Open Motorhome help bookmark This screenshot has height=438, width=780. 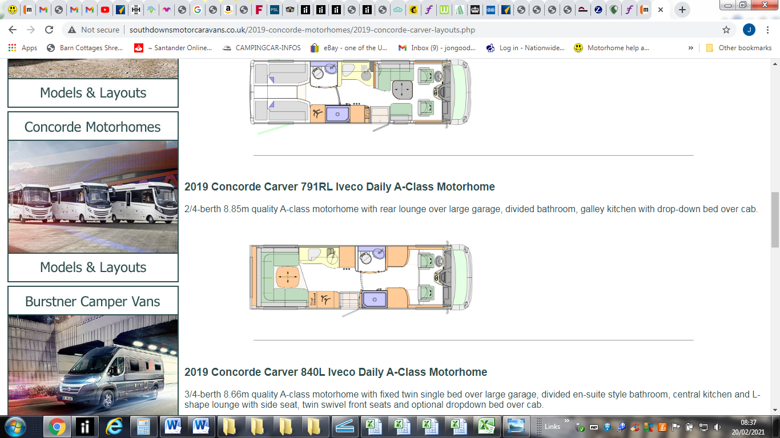tap(612, 48)
